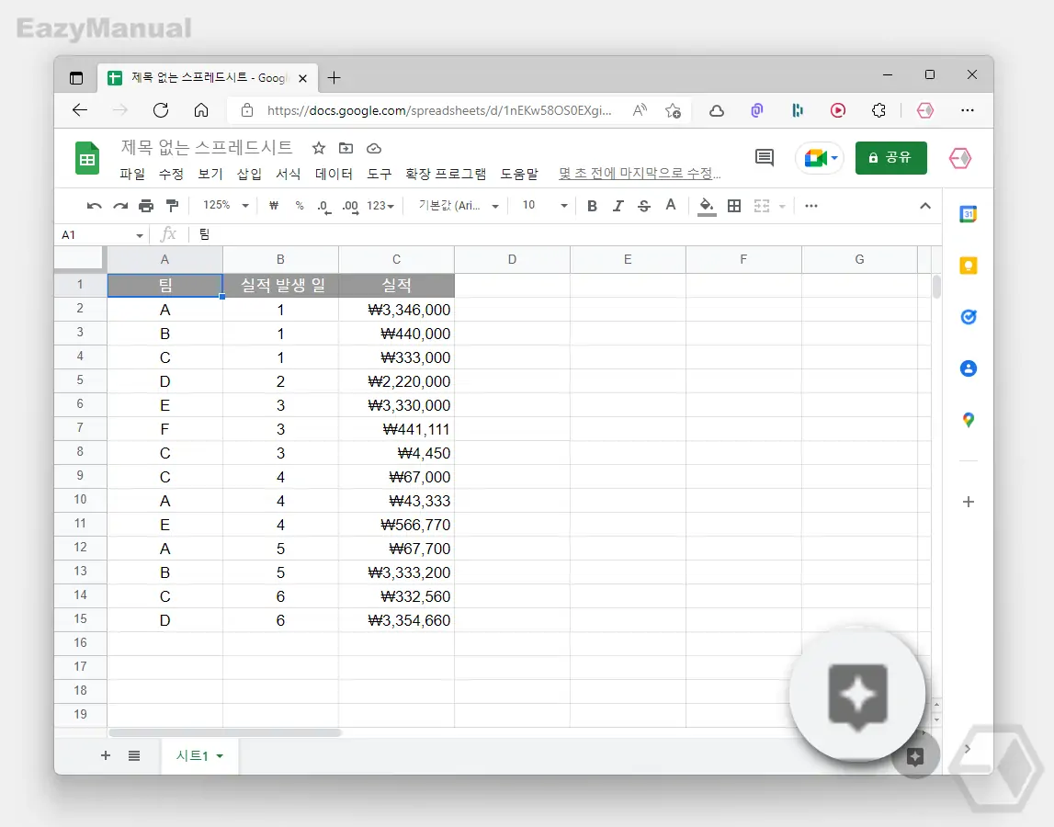Select row 8 header

pyautogui.click(x=80, y=452)
